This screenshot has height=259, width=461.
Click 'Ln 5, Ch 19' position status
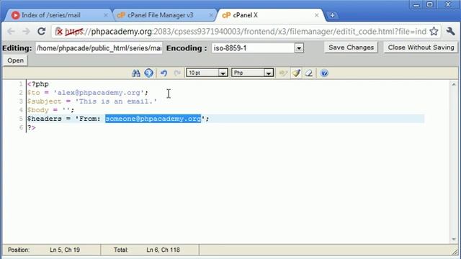65,250
